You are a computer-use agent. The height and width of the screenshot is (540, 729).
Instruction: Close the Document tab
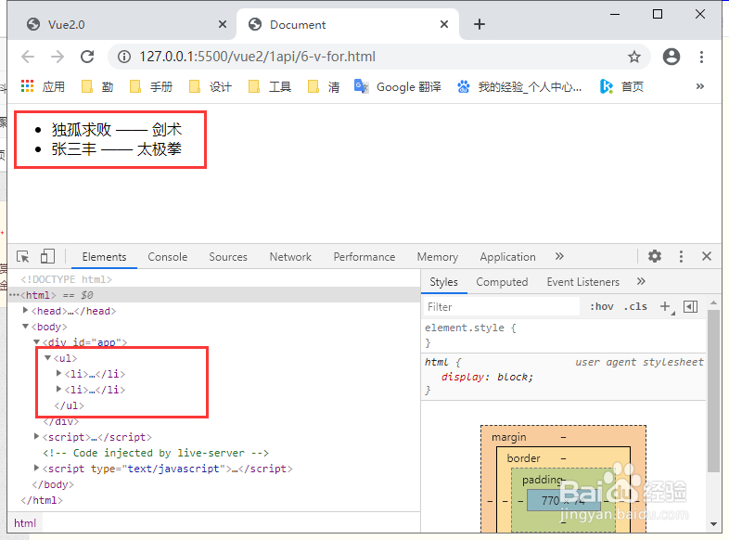pyautogui.click(x=444, y=24)
